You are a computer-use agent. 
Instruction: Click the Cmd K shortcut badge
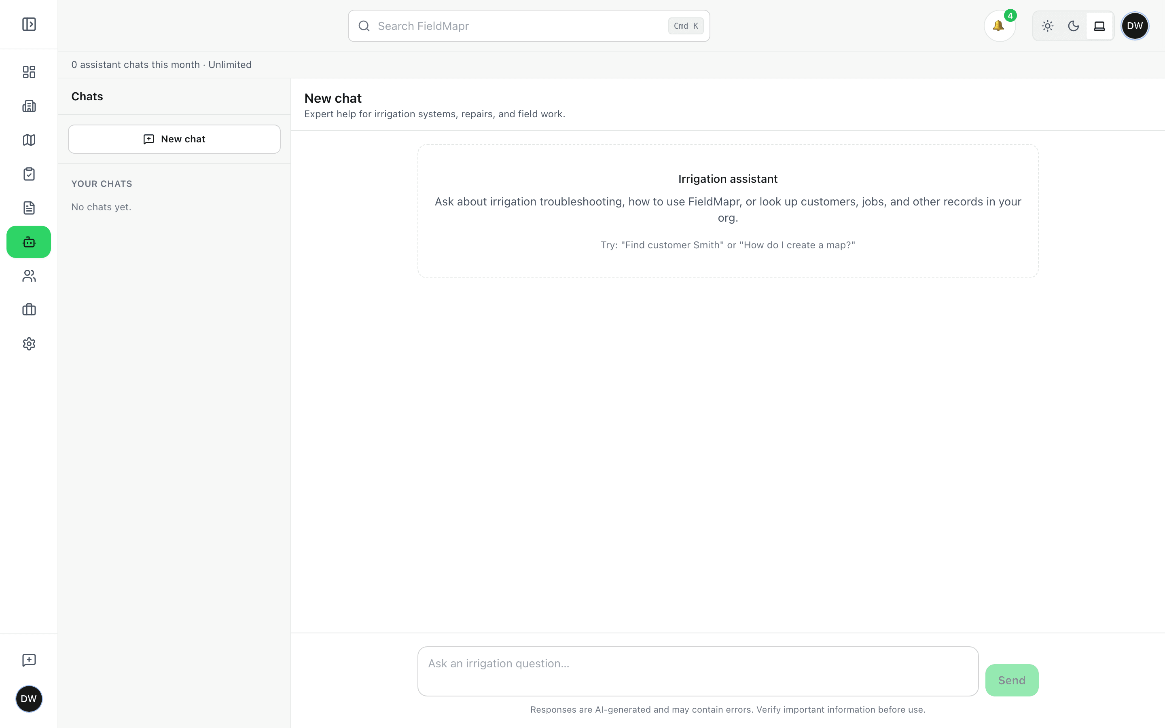[686, 26]
